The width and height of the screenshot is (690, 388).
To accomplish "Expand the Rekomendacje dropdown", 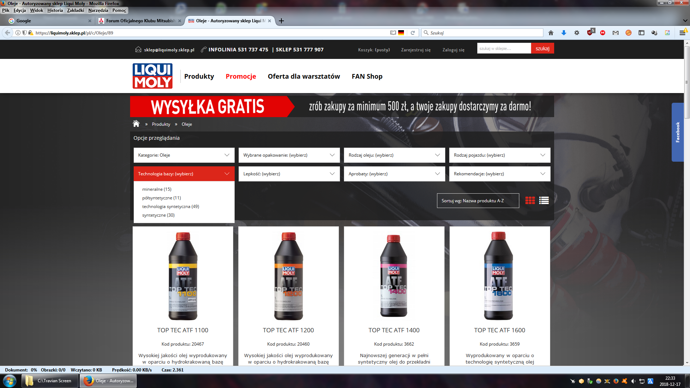I will click(500, 174).
